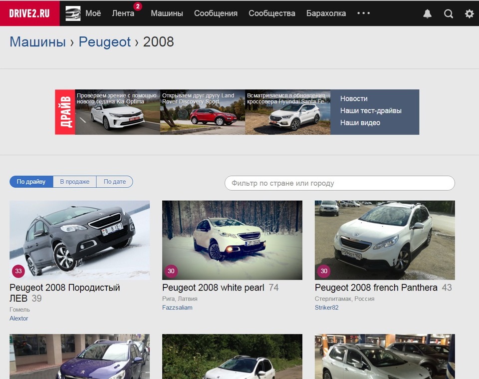
Task: Open the silver Peugeot parking garage photo
Action: [x=385, y=357]
